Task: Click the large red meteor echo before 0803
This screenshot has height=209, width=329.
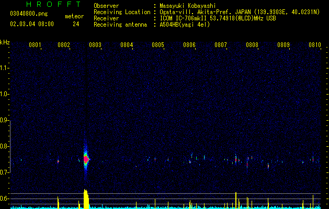Action: 86,159
